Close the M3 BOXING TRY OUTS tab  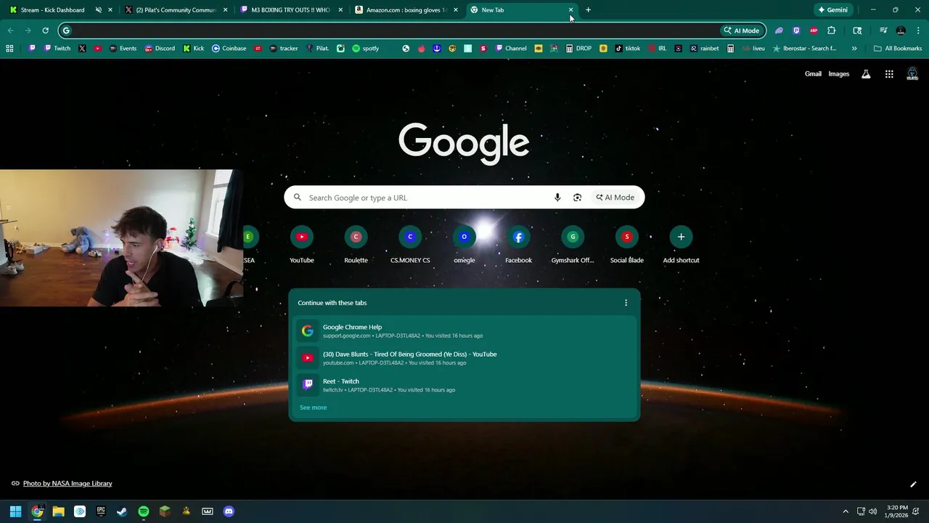340,10
